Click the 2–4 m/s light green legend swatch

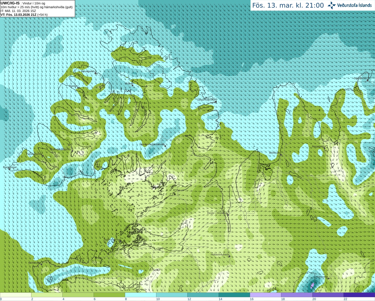pyautogui.click(x=47, y=295)
